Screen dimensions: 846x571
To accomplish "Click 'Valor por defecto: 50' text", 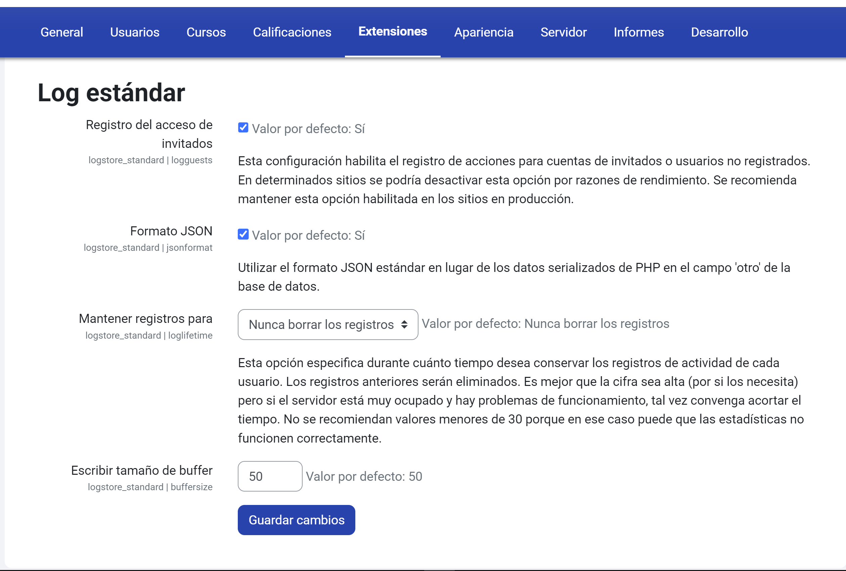I will tap(364, 476).
